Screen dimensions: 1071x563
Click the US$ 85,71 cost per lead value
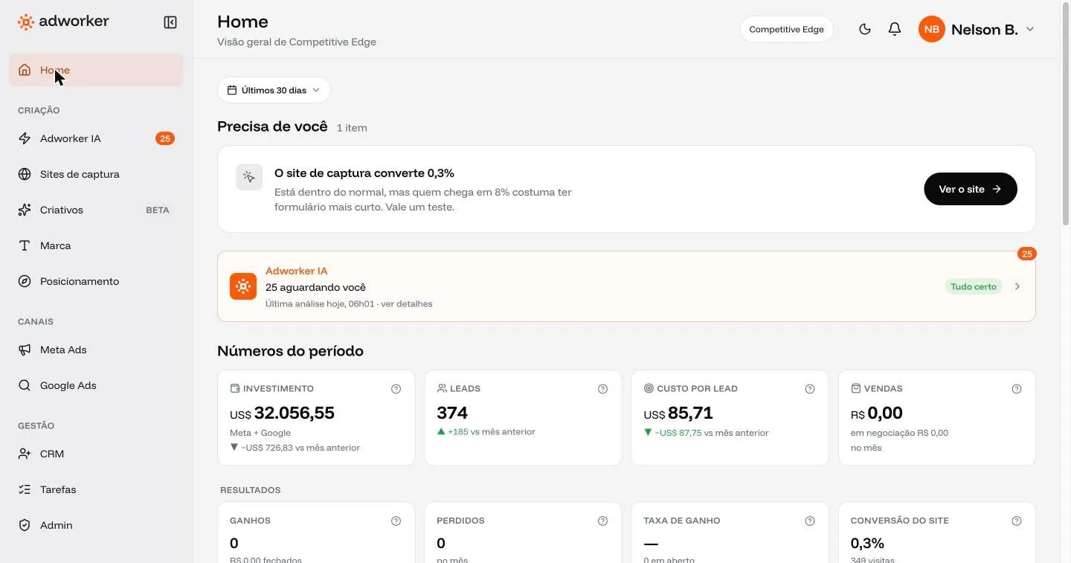point(678,413)
